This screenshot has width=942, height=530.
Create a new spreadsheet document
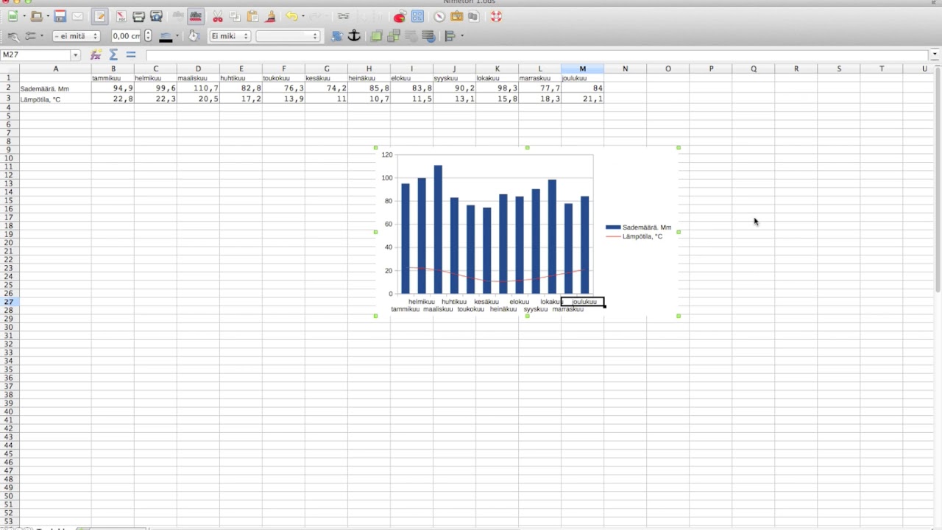(x=13, y=16)
